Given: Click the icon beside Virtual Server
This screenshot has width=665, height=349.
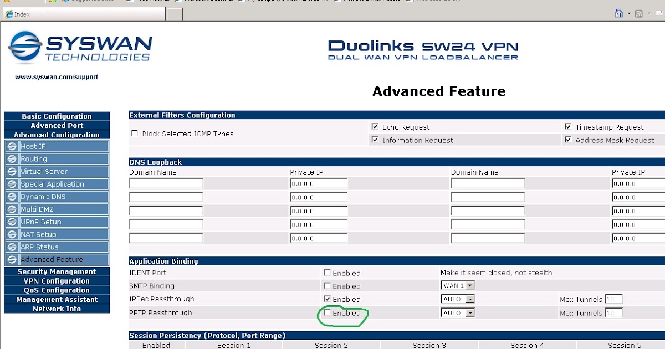Looking at the screenshot, I should click(x=12, y=172).
